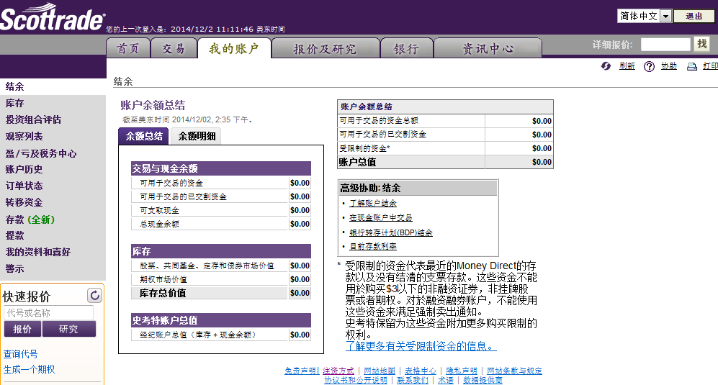Click the 代号或名称 symbol input box

point(48,313)
